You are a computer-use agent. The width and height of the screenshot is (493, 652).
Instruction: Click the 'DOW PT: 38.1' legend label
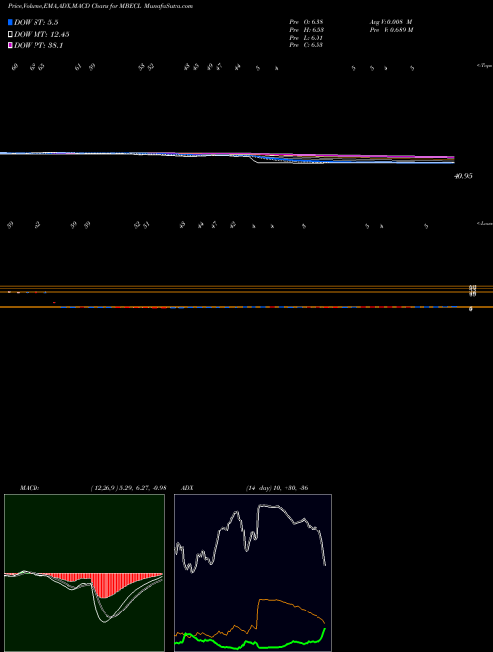click(38, 45)
